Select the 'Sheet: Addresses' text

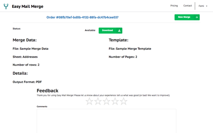(x=25, y=57)
